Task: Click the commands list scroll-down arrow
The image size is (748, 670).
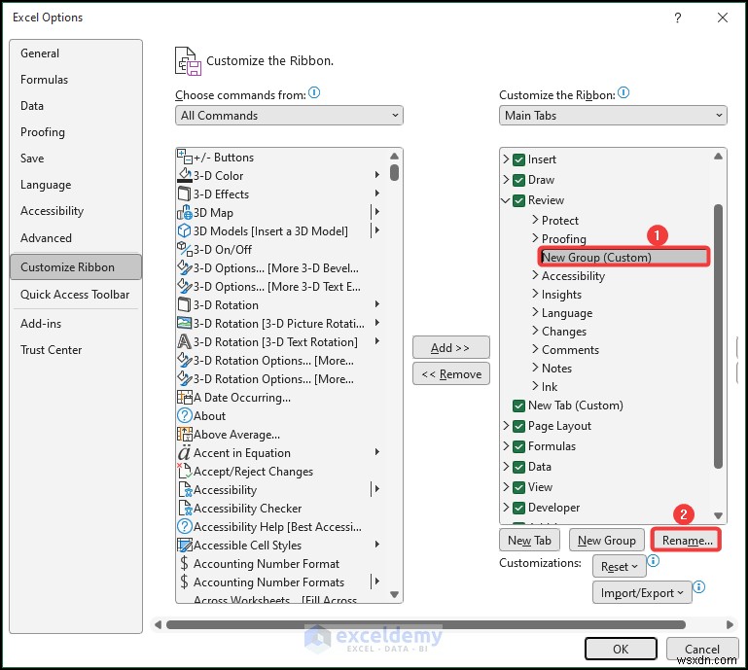Action: coord(394,594)
